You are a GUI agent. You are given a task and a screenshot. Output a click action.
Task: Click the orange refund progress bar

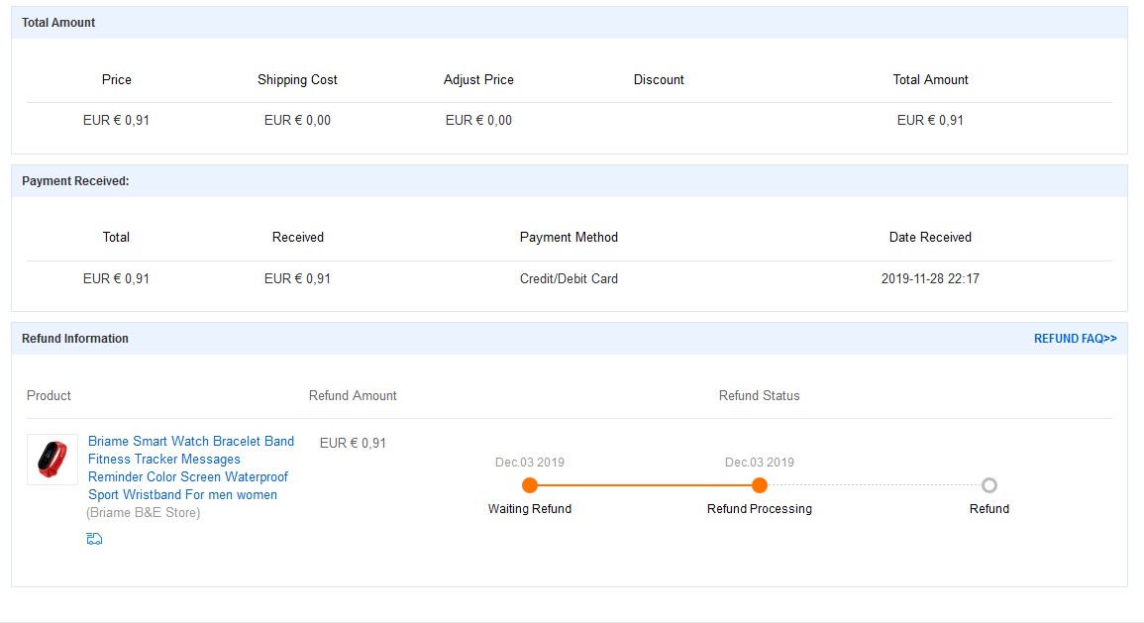coord(644,485)
